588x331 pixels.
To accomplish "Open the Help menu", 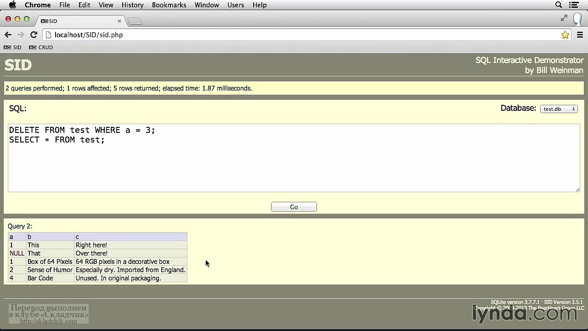I will [x=260, y=5].
